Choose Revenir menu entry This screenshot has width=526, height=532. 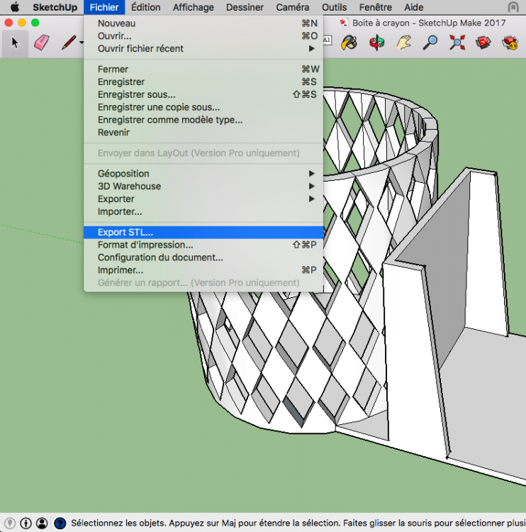click(203, 133)
